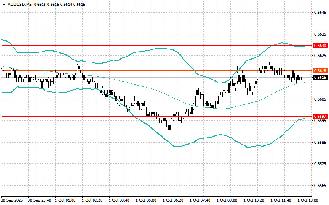Click the AUDUSD,M5 chart title text
This screenshot has width=329, height=205.
[20, 4]
